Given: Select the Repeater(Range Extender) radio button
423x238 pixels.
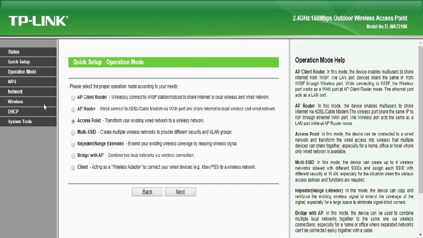Looking at the screenshot, I should pyautogui.click(x=73, y=144).
